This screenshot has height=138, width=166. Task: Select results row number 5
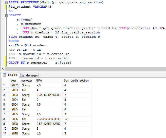coord(6,105)
